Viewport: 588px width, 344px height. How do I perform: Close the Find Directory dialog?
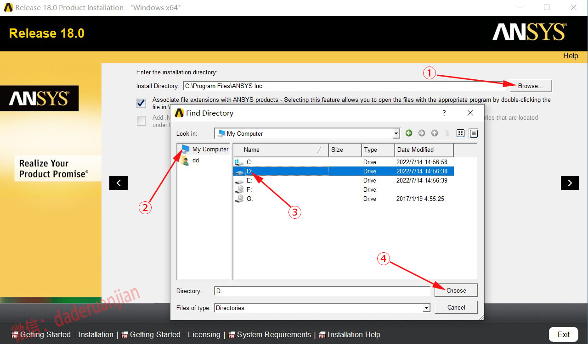coord(470,113)
